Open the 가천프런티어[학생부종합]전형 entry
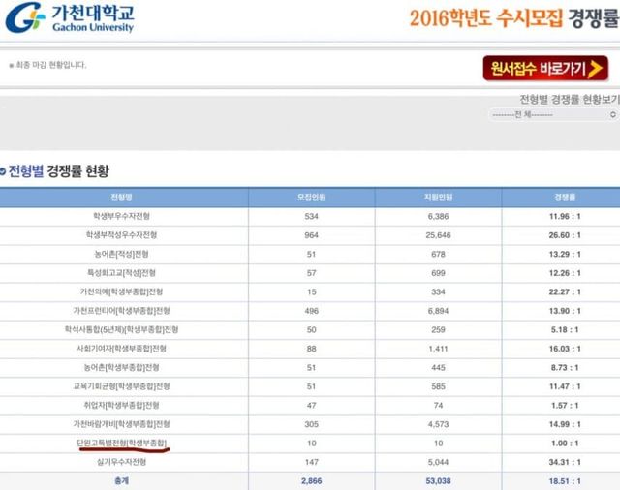620x490 pixels. [x=124, y=311]
